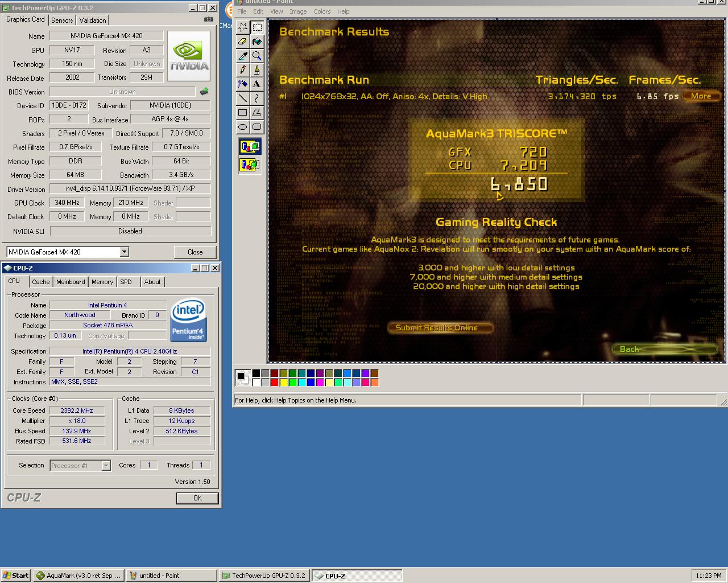Select the Rectangle shape tool
728x583 pixels.
click(x=243, y=112)
